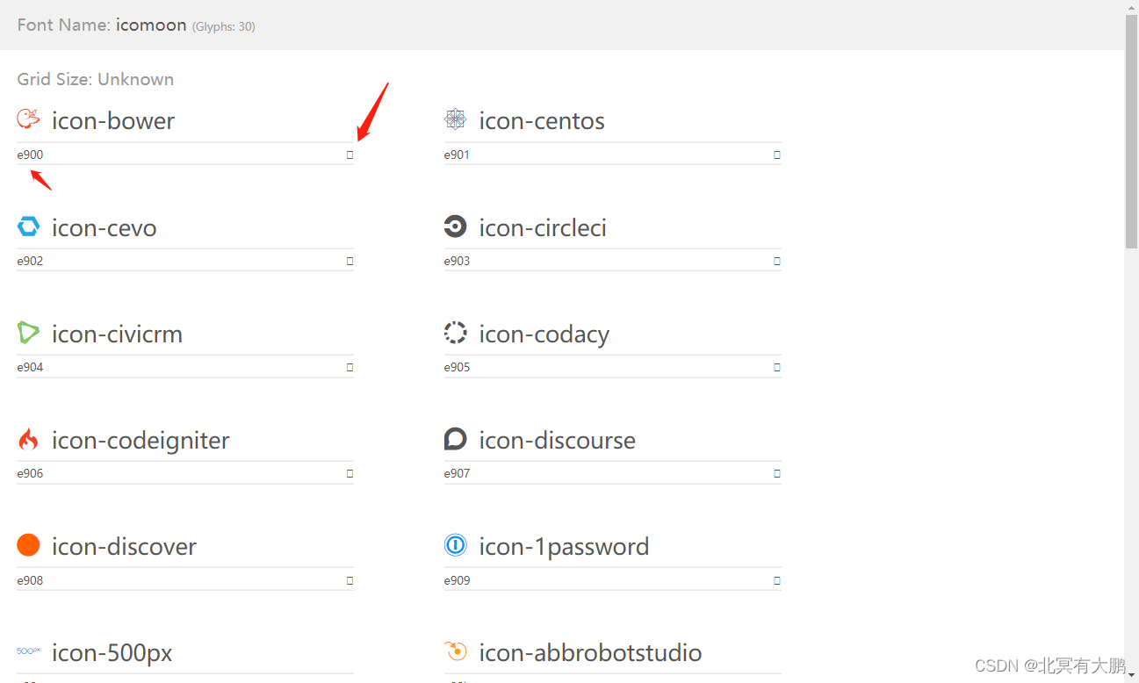Click glyph character box in e908 row
Viewport: 1139px width, 683px height.
(x=350, y=580)
